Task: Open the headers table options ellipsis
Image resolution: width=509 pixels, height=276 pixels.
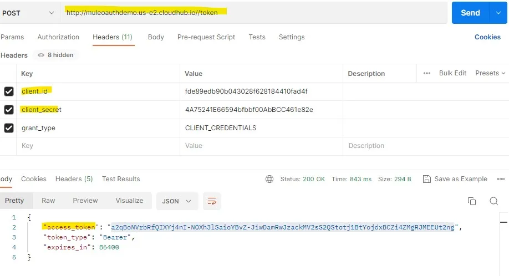Action: point(426,73)
